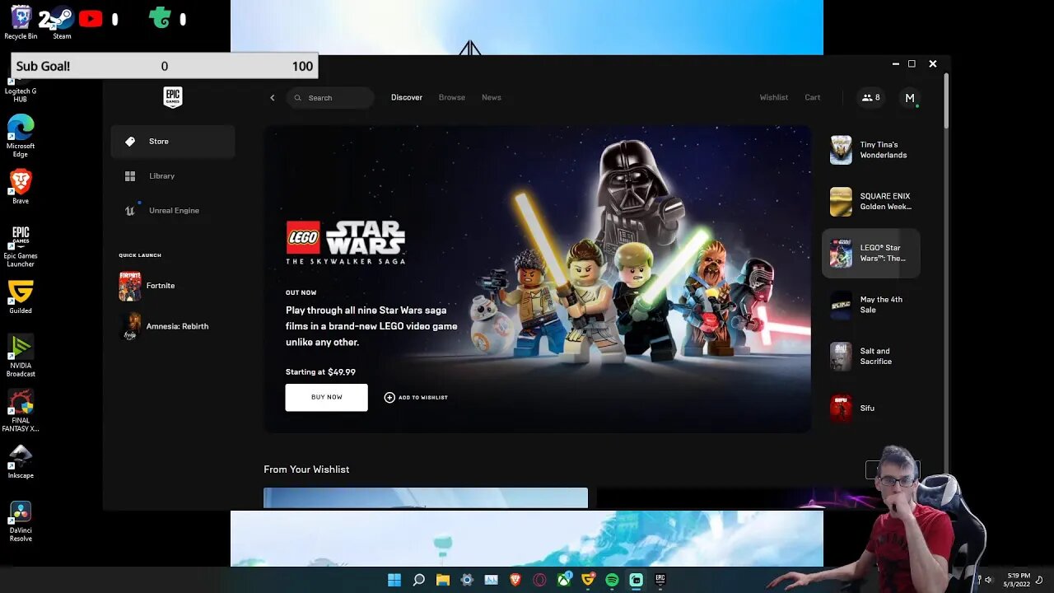Click the magnifier icon in search box

(298, 98)
